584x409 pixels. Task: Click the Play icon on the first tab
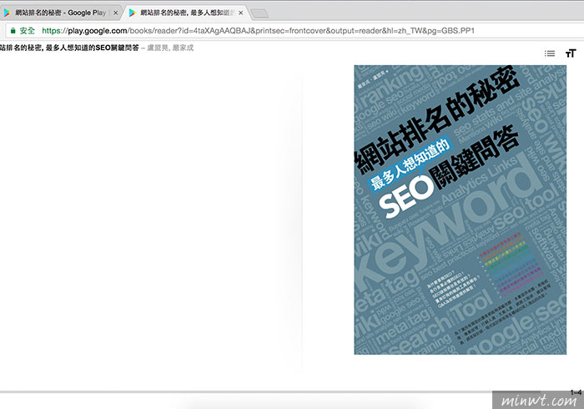[7, 13]
